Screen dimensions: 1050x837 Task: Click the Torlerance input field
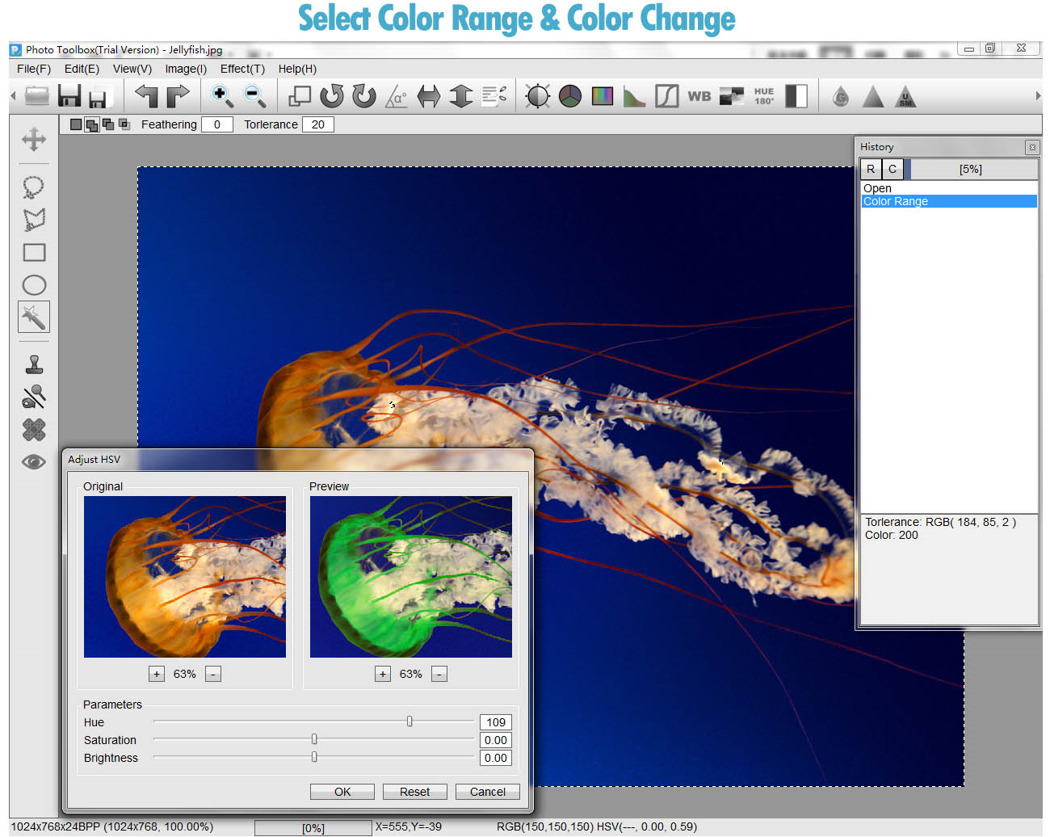[x=317, y=124]
